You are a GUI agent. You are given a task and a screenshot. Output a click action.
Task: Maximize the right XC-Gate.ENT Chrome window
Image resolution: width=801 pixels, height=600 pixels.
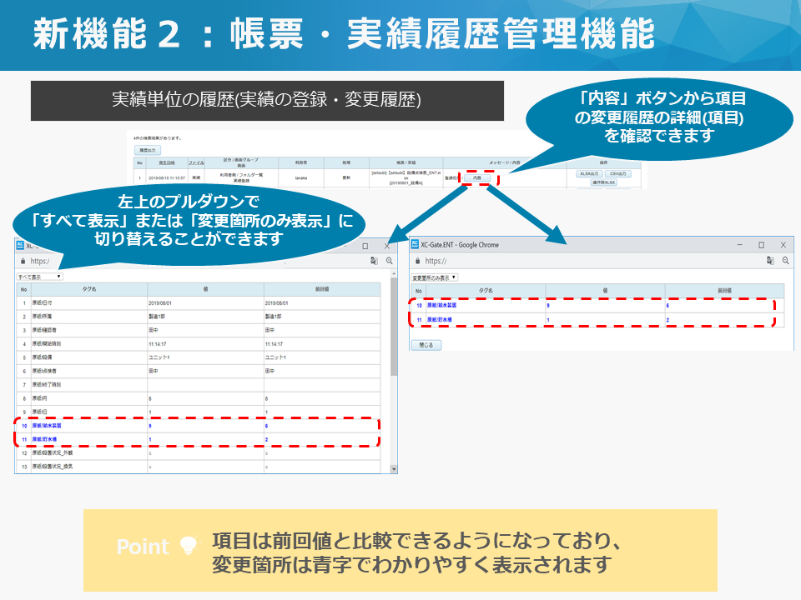761,245
